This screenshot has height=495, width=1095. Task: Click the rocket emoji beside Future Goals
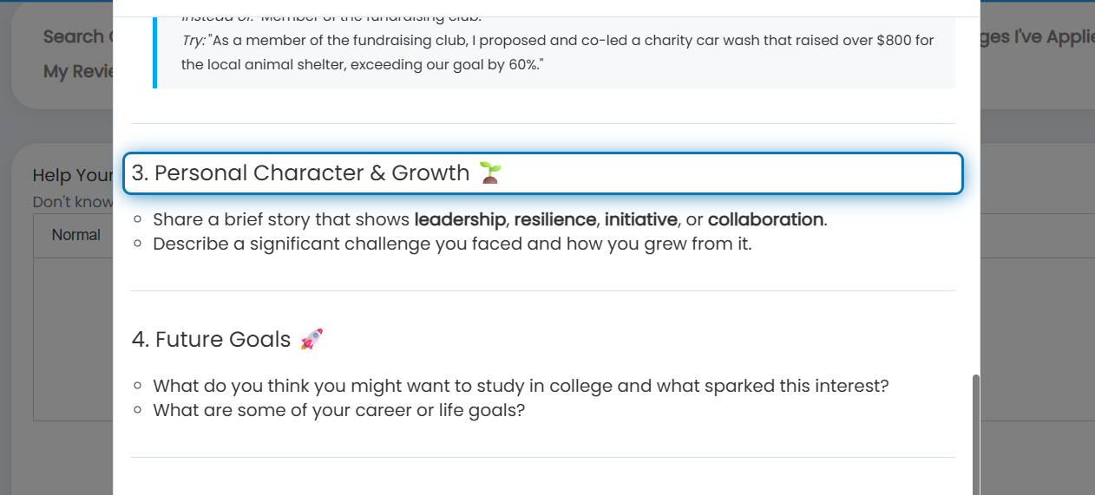[311, 339]
